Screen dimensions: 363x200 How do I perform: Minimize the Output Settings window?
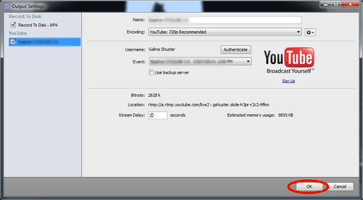[326, 4]
